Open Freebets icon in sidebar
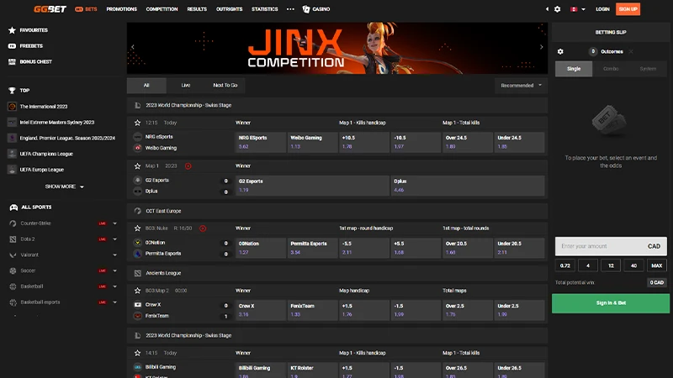 pyautogui.click(x=12, y=46)
